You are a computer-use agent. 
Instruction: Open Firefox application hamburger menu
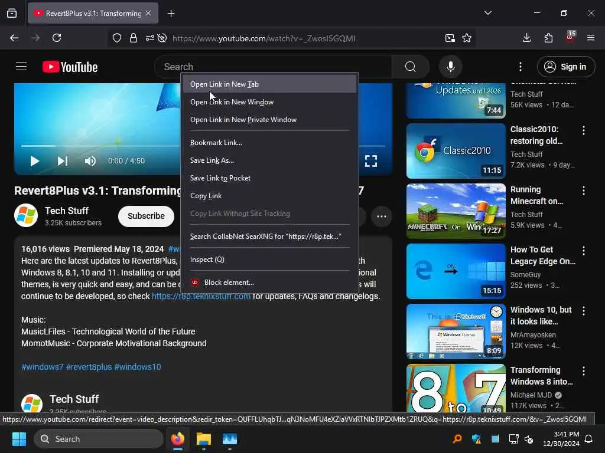tap(591, 38)
